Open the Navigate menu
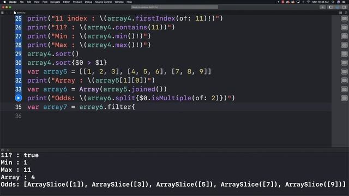 pos(55,2)
